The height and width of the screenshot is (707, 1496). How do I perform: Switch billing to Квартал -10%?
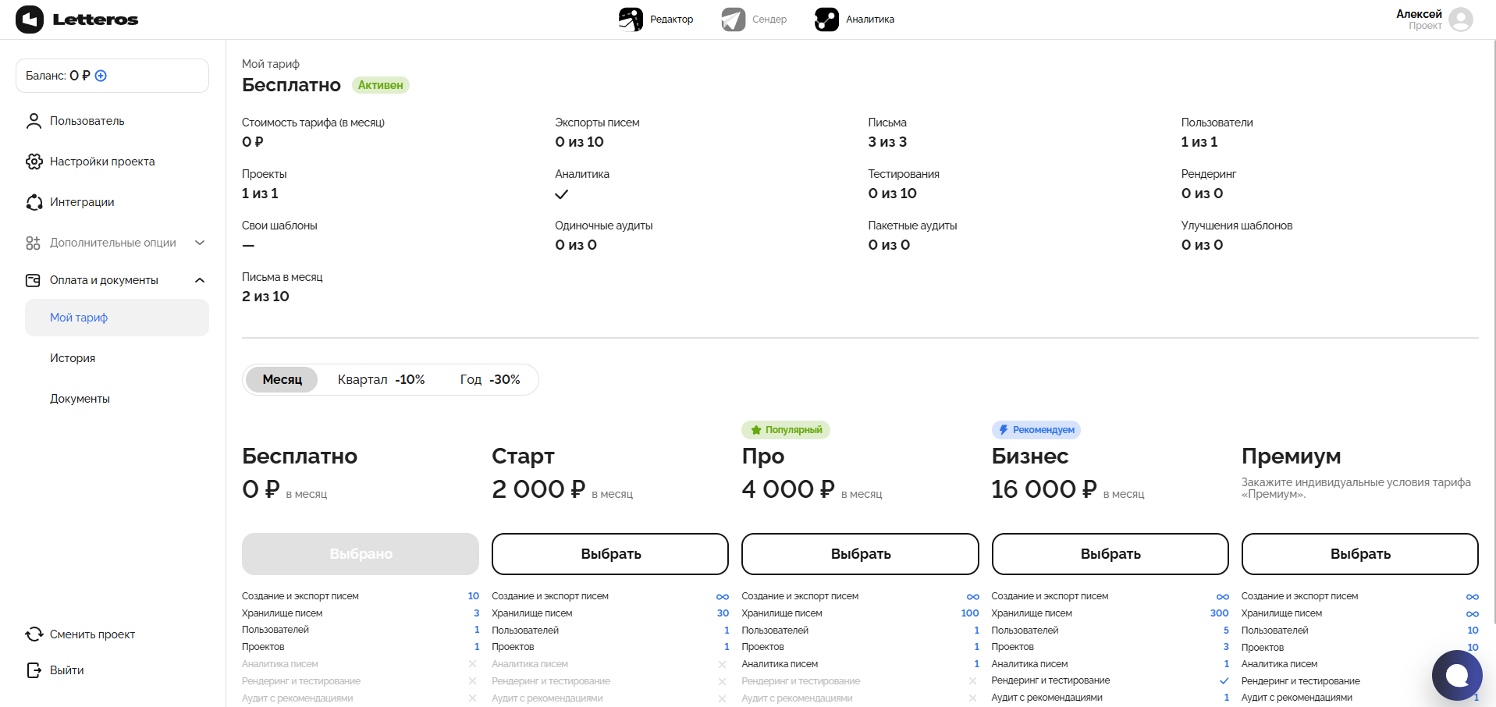pyautogui.click(x=381, y=380)
